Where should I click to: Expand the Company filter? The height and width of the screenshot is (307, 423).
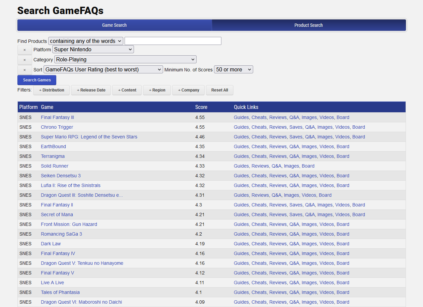189,90
